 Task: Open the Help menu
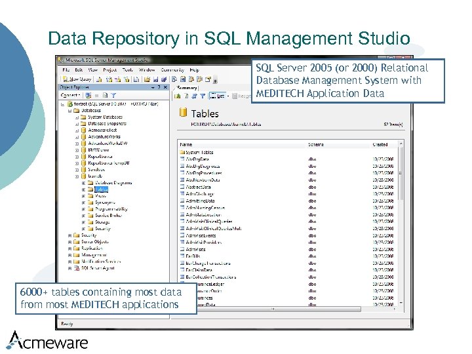(195, 70)
